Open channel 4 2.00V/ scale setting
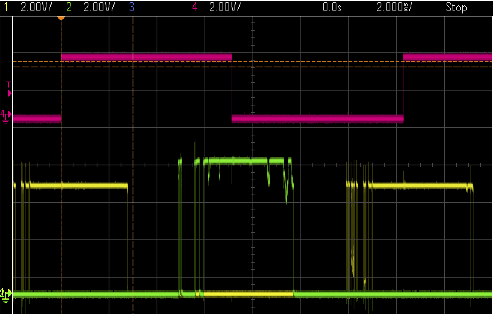 225,7
